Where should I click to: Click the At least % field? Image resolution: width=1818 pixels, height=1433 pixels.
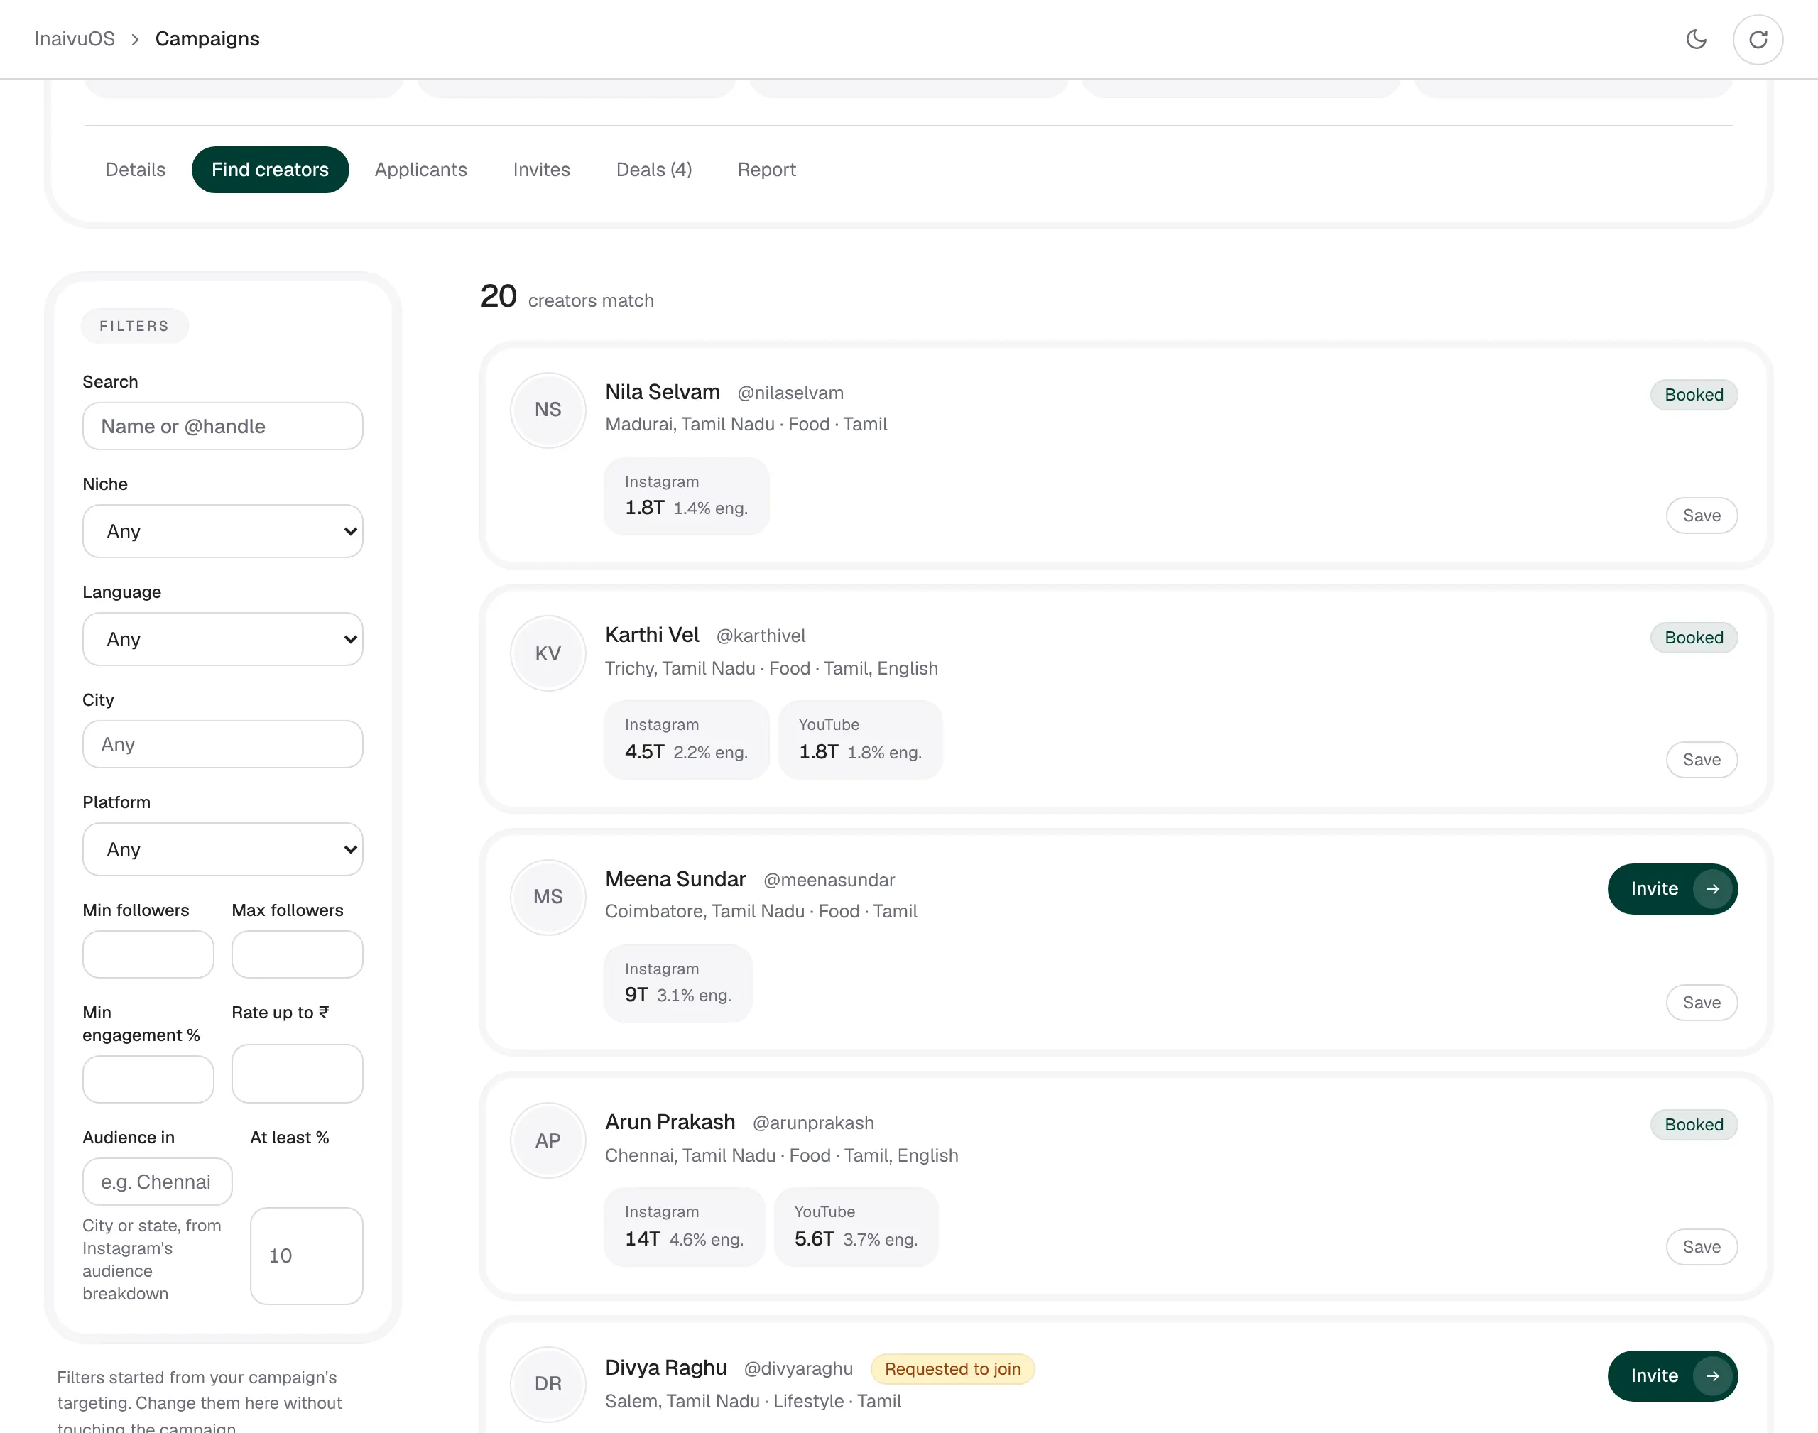(306, 1256)
